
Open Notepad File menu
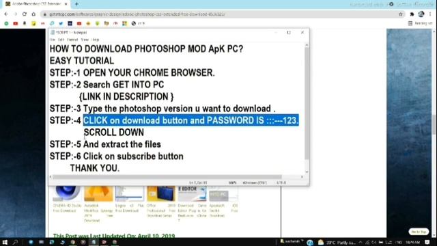tap(53, 40)
